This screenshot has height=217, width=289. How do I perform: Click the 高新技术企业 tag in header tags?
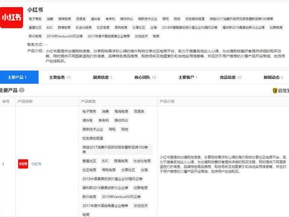148,19
